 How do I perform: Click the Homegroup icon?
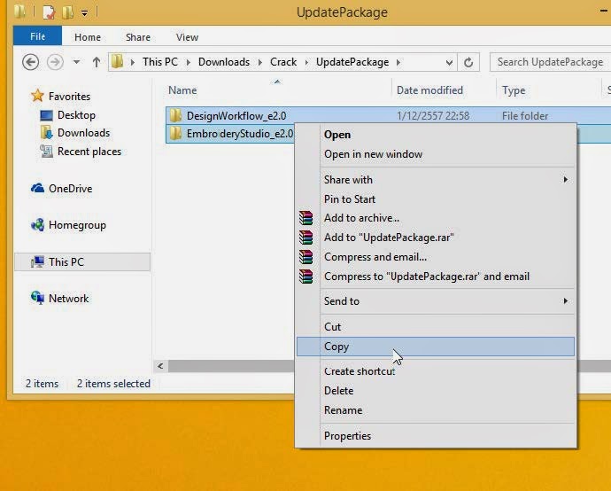[37, 224]
